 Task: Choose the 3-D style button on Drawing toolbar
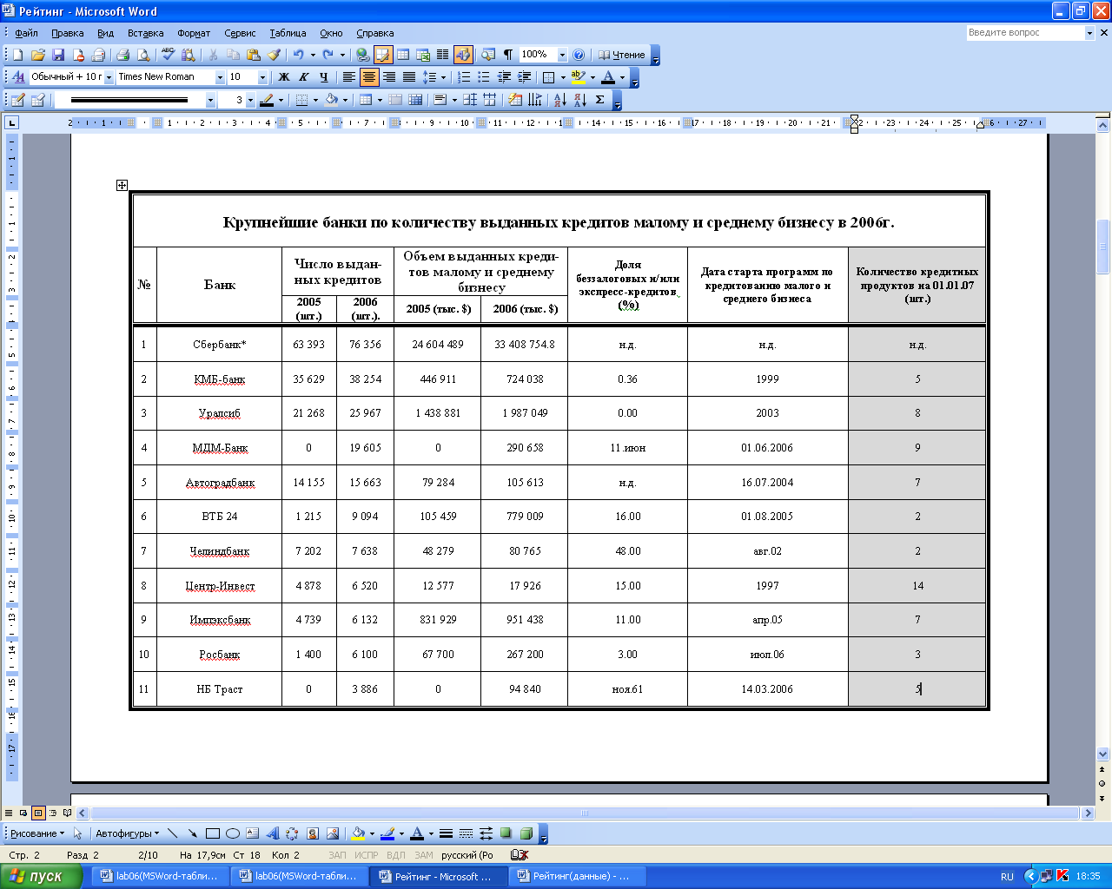click(x=526, y=833)
